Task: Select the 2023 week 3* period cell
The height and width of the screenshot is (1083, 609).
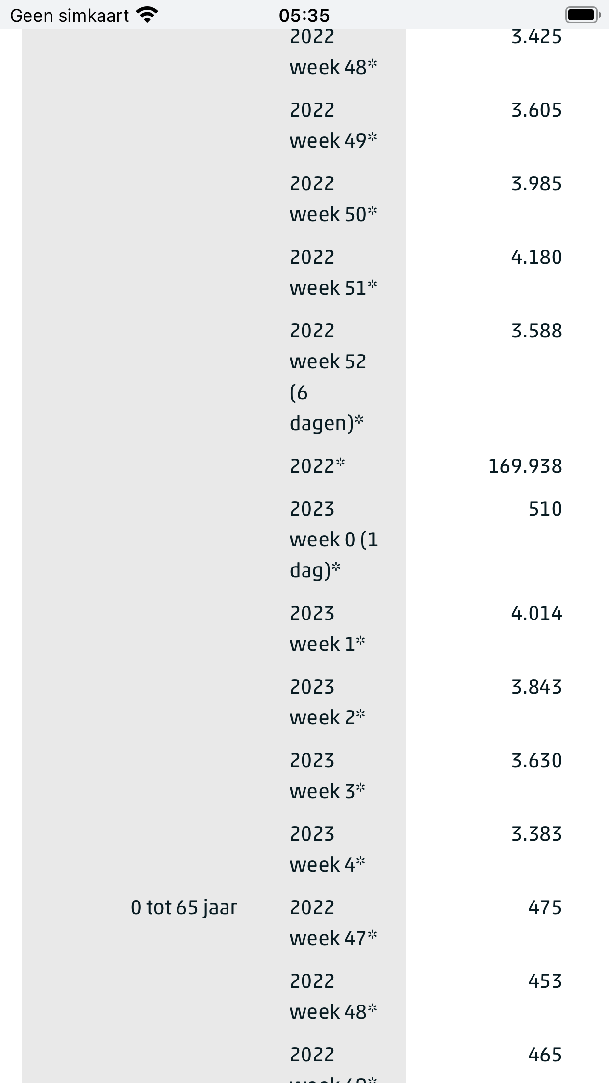Action: [x=327, y=776]
